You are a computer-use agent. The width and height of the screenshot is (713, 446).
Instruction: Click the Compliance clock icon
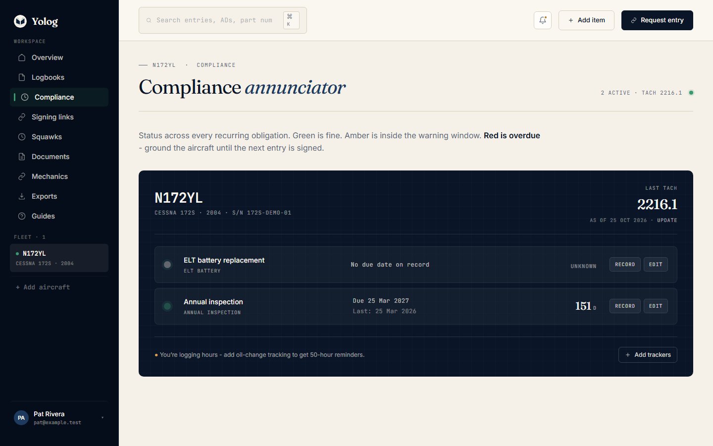click(x=25, y=97)
